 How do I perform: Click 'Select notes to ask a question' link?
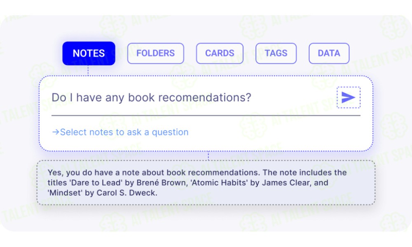120,132
